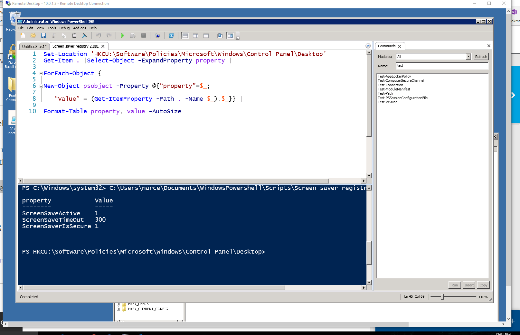Image resolution: width=520 pixels, height=335 pixels.
Task: Click the zoom slider handle
Action: click(442, 297)
